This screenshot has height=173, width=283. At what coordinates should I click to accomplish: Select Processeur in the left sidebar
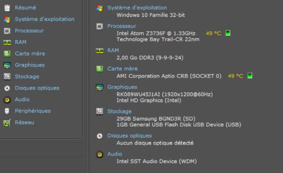[x=29, y=31]
